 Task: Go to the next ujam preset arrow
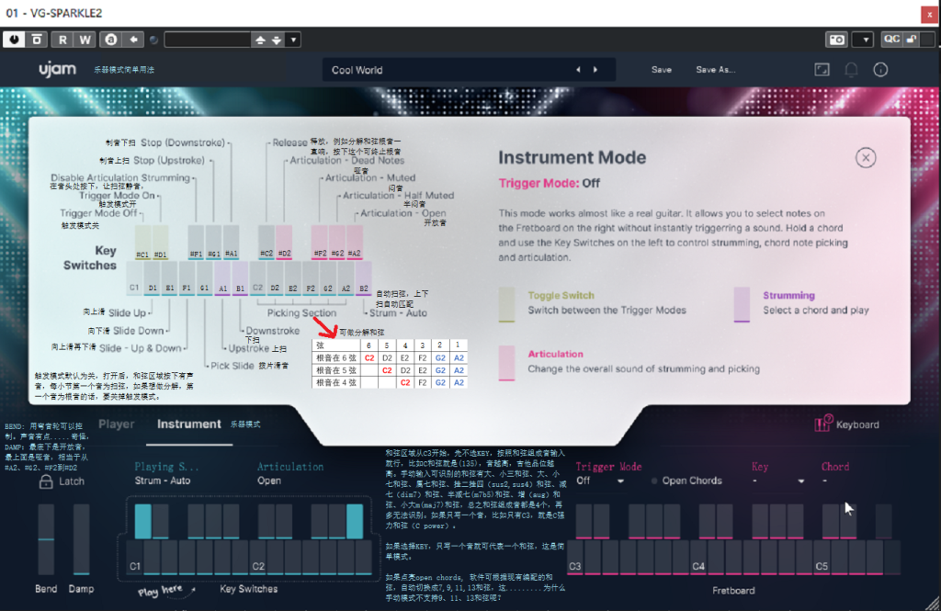[595, 70]
